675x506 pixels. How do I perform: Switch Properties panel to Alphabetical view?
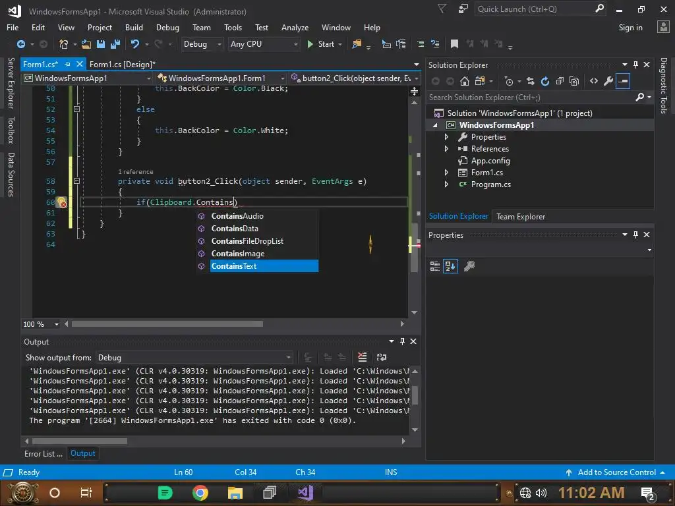tap(450, 266)
